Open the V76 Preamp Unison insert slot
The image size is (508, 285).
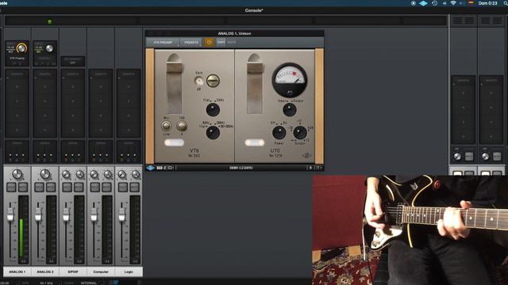[x=17, y=59]
